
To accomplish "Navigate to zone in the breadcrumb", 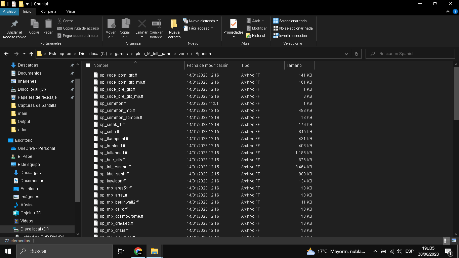I will pyautogui.click(x=183, y=54).
